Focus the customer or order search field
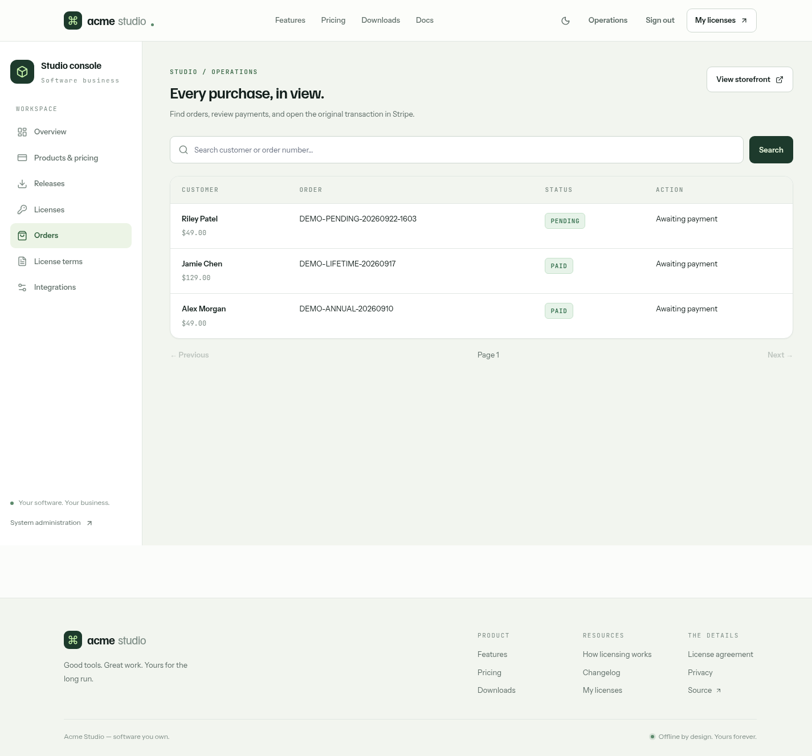Image resolution: width=812 pixels, height=756 pixels. click(x=456, y=150)
